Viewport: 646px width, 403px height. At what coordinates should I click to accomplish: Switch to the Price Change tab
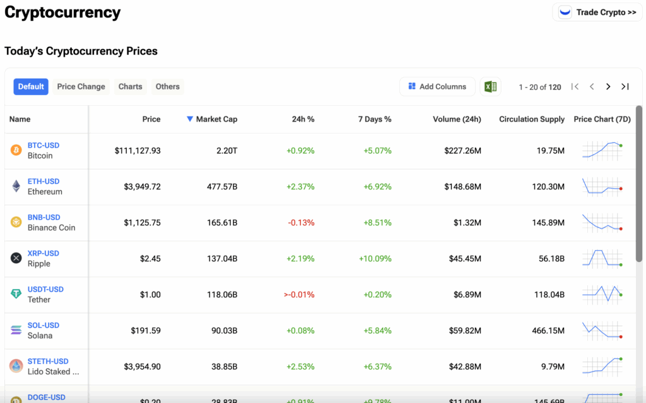click(x=81, y=87)
